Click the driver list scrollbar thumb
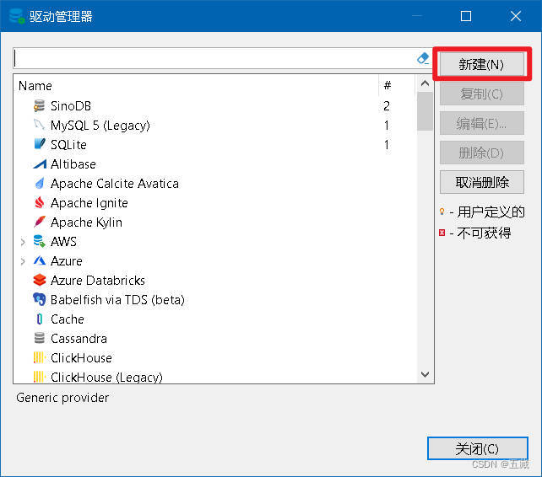The width and height of the screenshot is (542, 477). coord(425,111)
